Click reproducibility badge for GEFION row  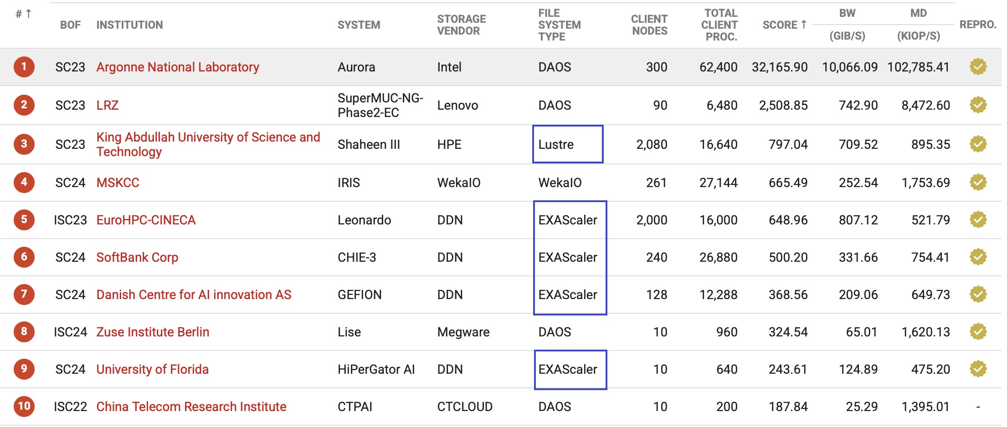(x=978, y=295)
